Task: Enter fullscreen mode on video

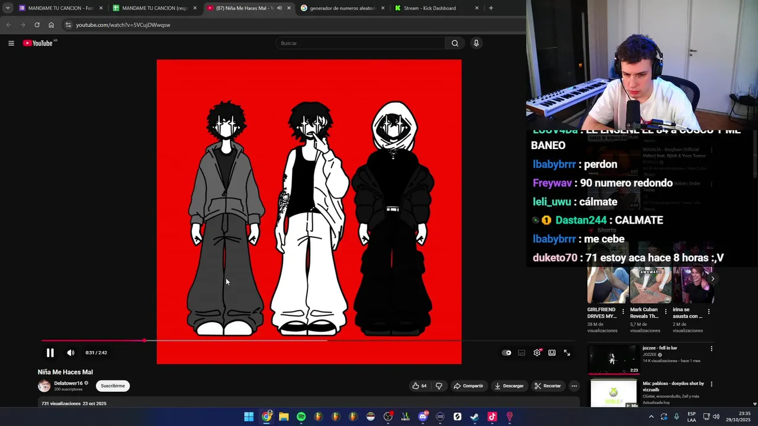Action: 567,353
